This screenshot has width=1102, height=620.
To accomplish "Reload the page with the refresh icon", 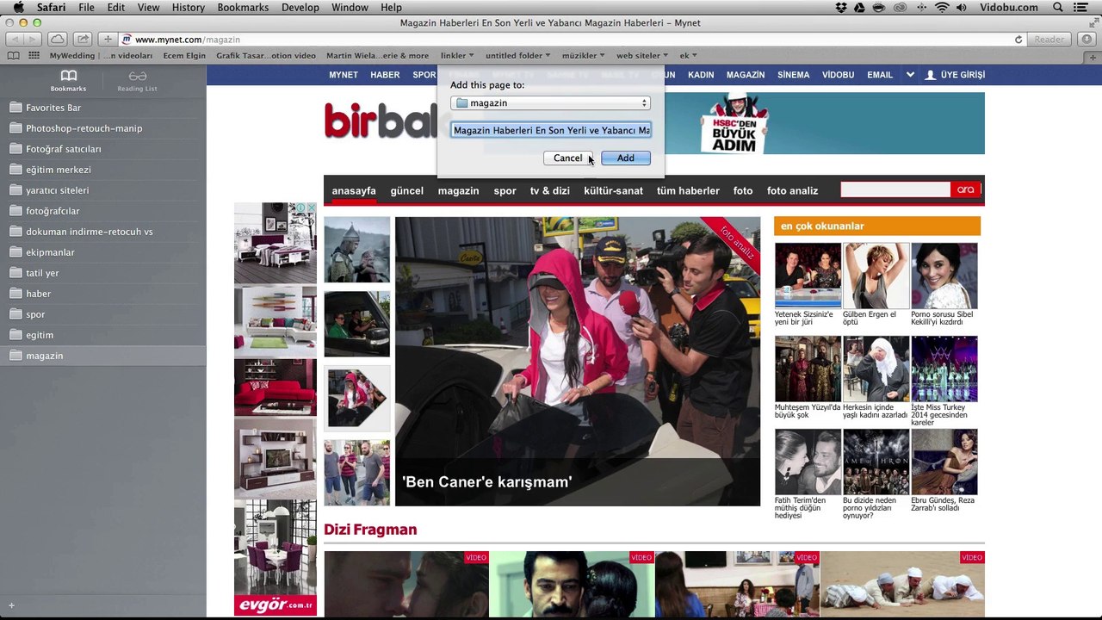I will pyautogui.click(x=1018, y=40).
